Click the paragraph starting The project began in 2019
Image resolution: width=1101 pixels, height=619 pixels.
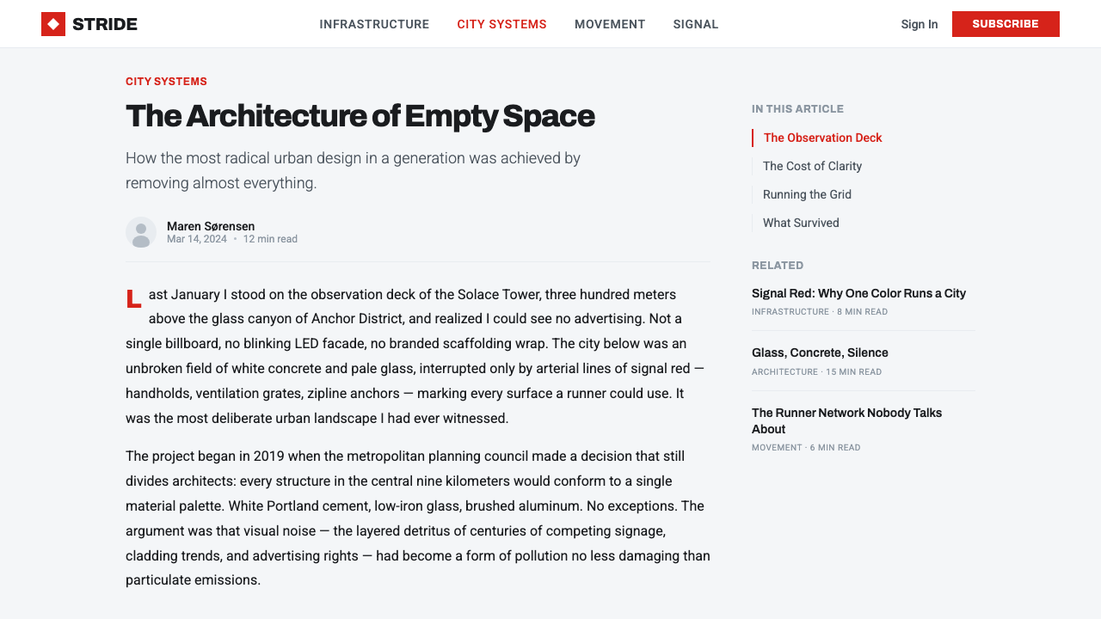(x=418, y=518)
